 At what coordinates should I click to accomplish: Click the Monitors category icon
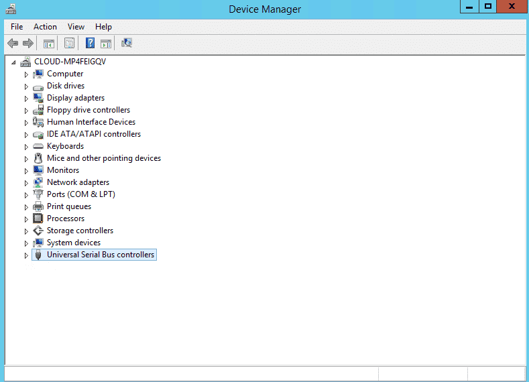(x=38, y=170)
